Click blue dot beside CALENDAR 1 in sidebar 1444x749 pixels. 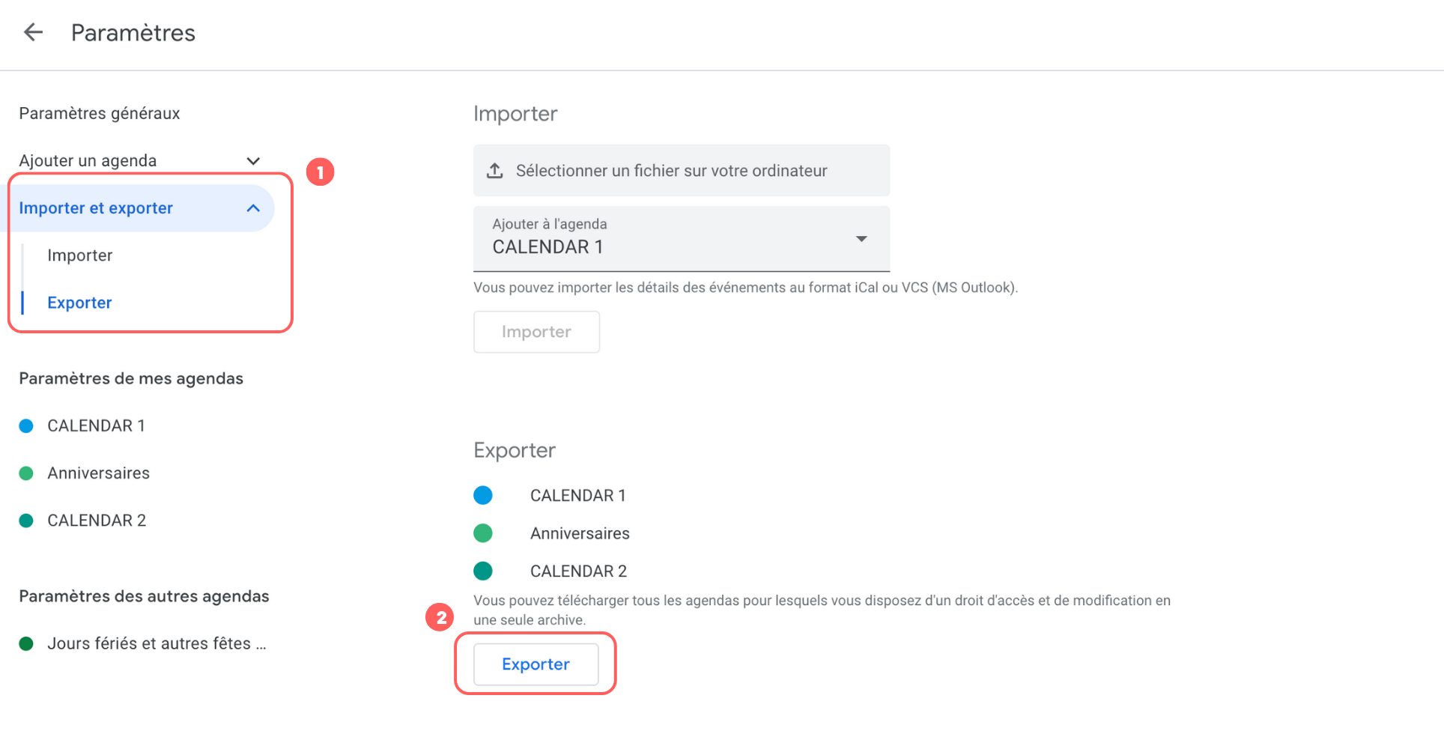pos(26,426)
